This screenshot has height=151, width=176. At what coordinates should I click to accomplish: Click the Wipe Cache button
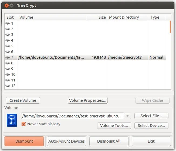pos(153,100)
